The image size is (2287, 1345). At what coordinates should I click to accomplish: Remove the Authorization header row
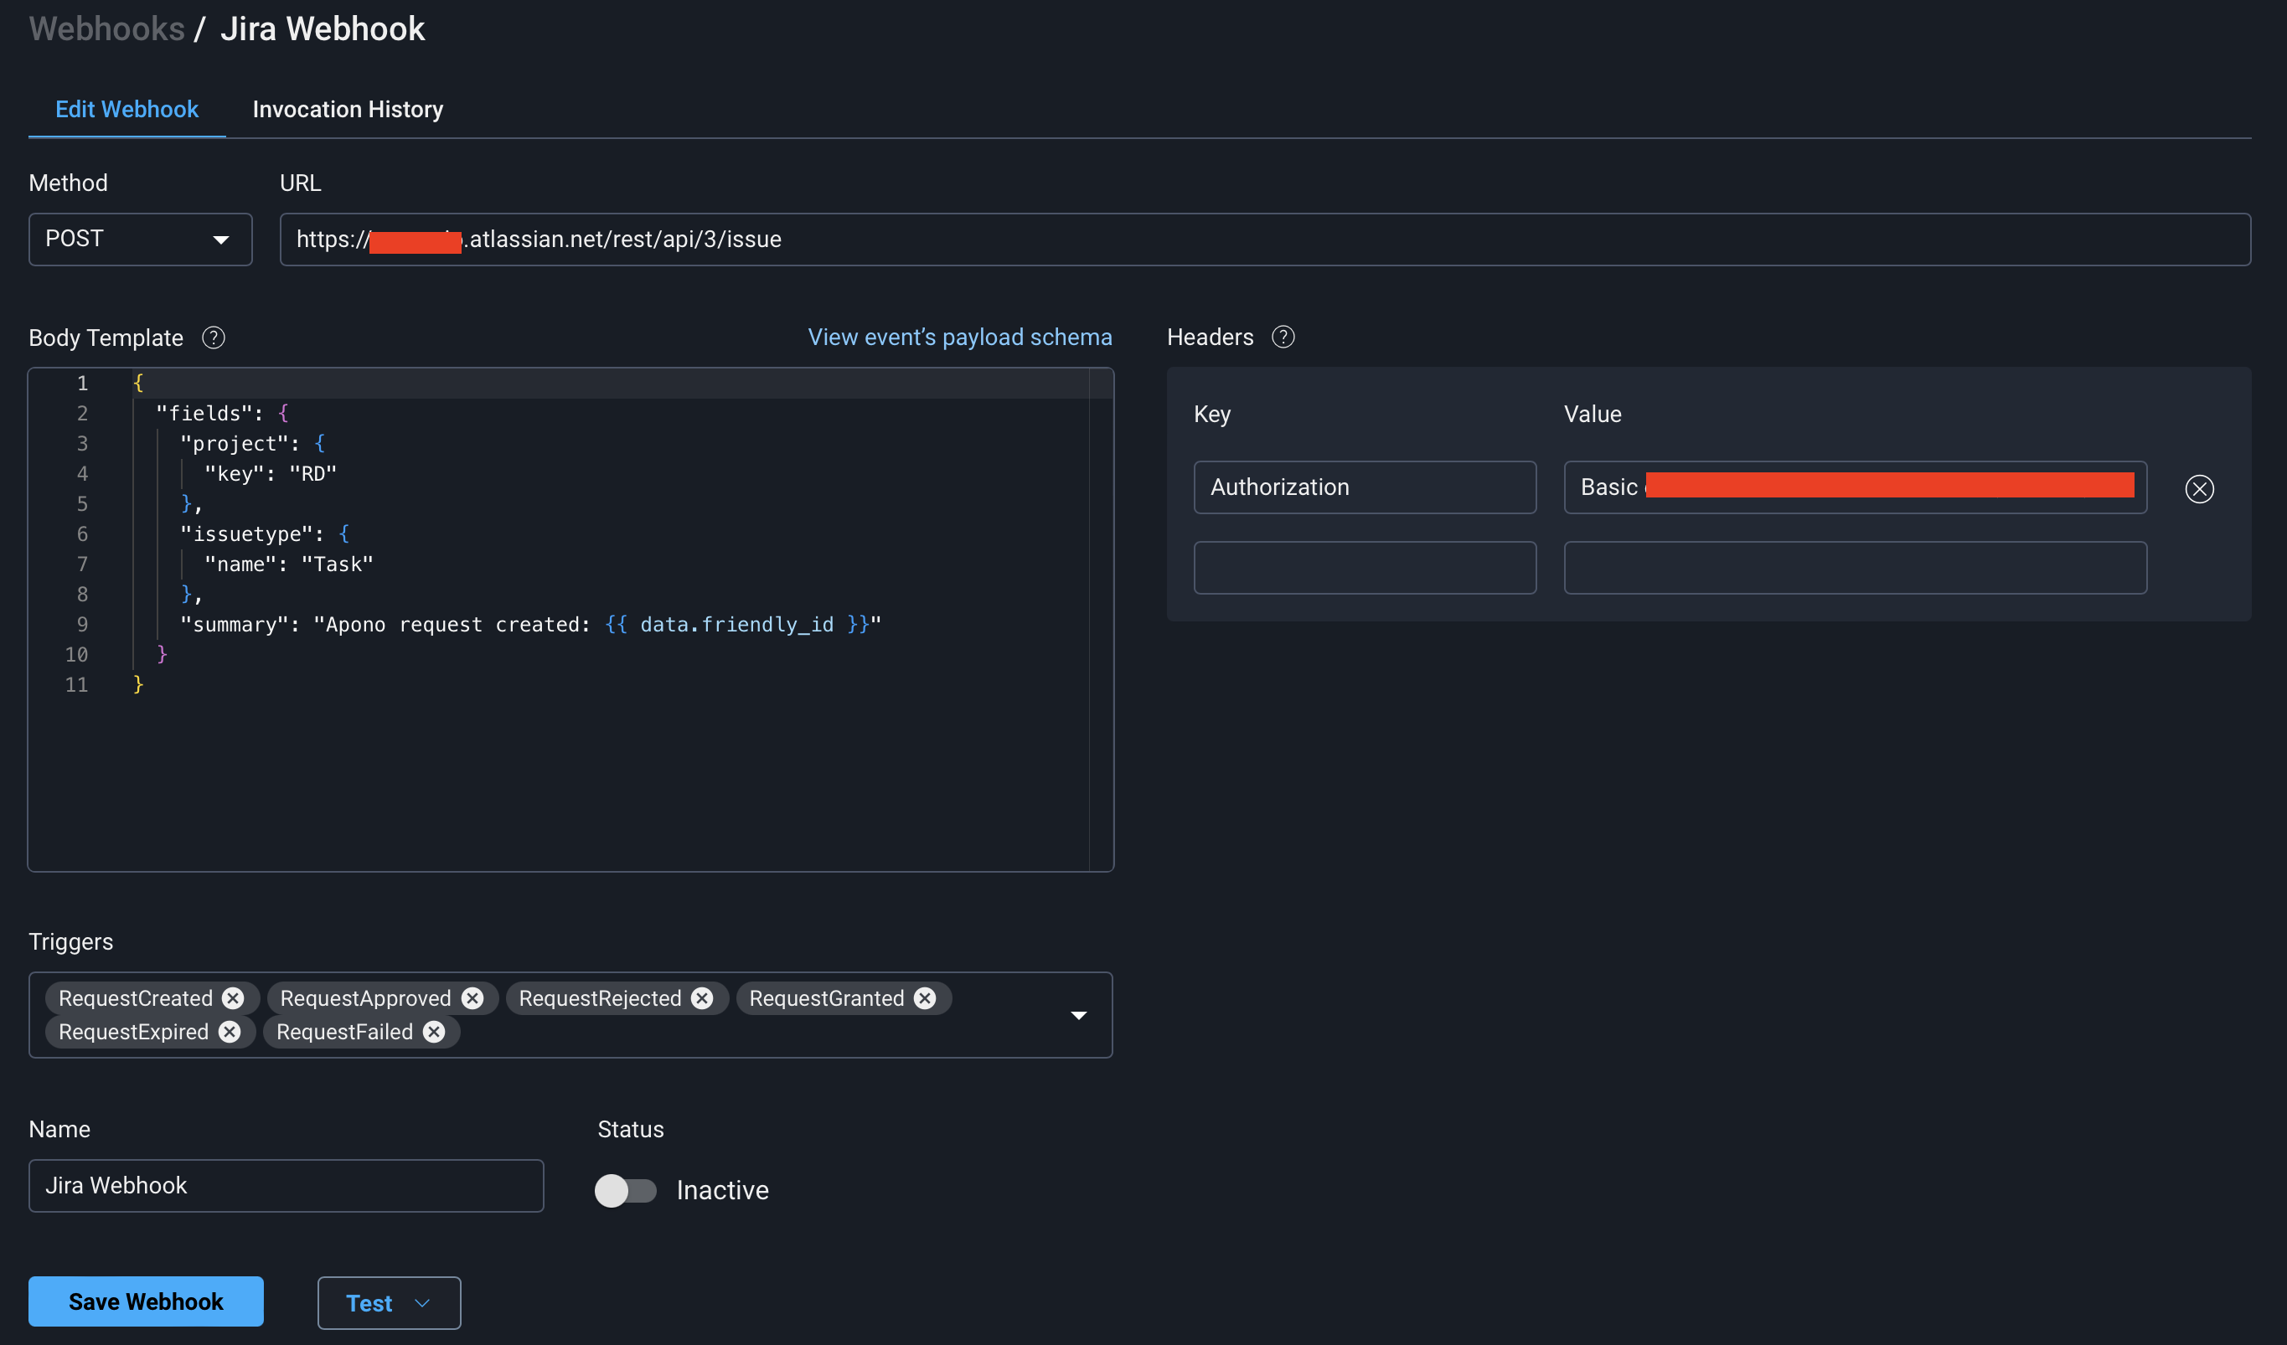coord(2198,489)
